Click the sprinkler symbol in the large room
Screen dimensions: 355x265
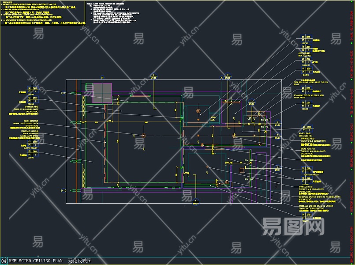point(143,134)
